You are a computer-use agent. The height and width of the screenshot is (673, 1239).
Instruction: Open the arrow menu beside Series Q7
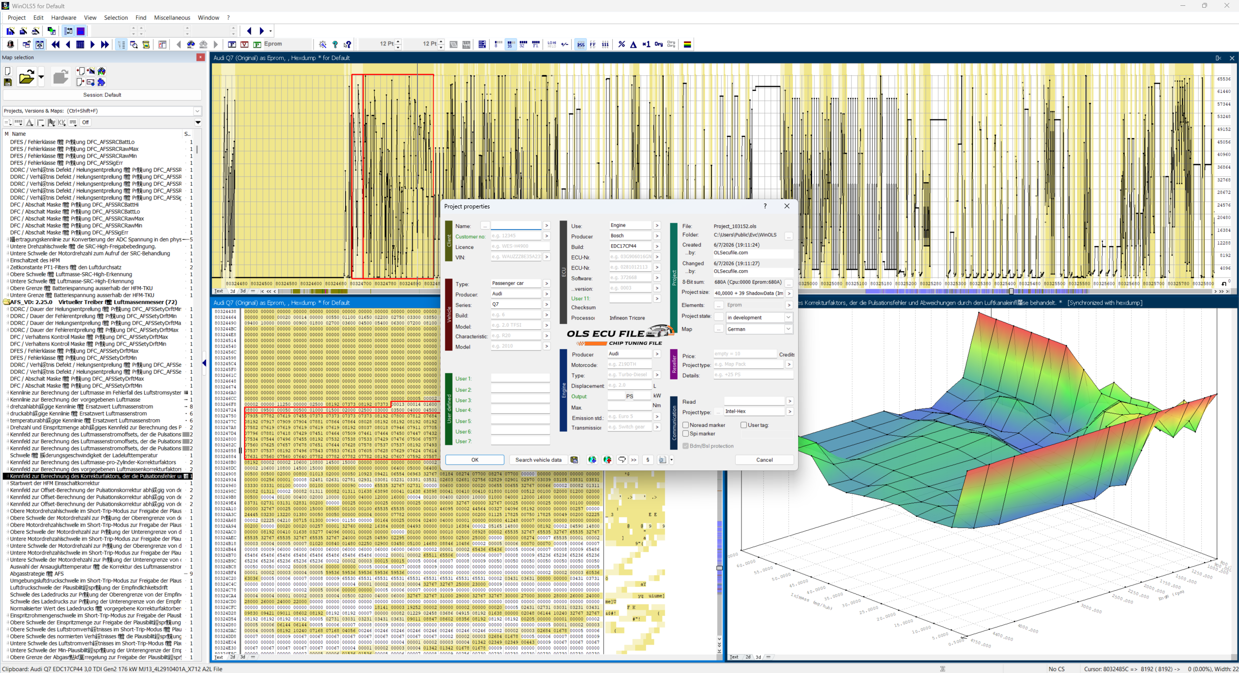pyautogui.click(x=546, y=305)
